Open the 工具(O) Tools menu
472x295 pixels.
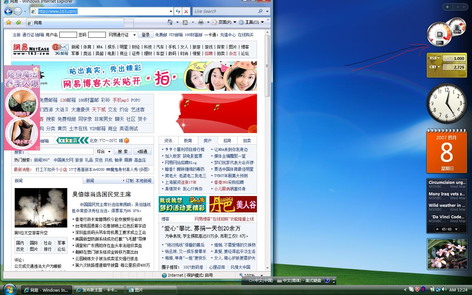(x=251, y=22)
